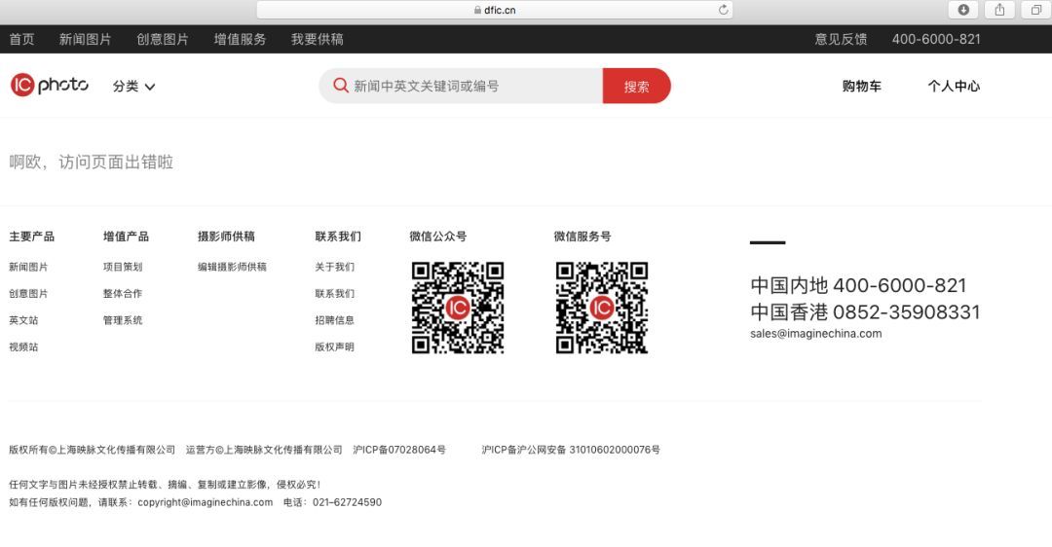The height and width of the screenshot is (547, 1052).
Task: Open 关于我们 footer link
Action: [x=334, y=267]
